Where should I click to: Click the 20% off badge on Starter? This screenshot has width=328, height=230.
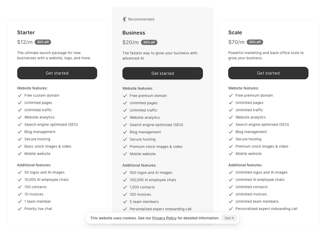pyautogui.click(x=43, y=42)
